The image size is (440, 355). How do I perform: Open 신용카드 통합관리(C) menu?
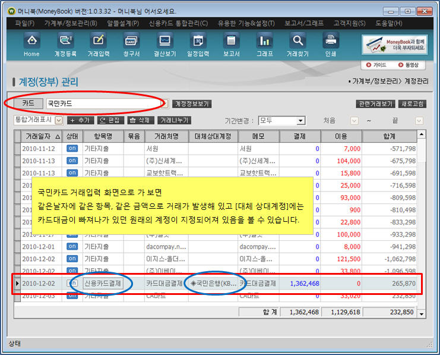pos(178,23)
